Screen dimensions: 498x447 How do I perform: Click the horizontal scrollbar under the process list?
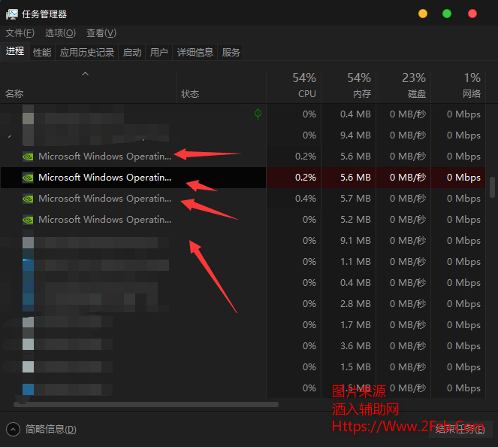tap(146, 404)
